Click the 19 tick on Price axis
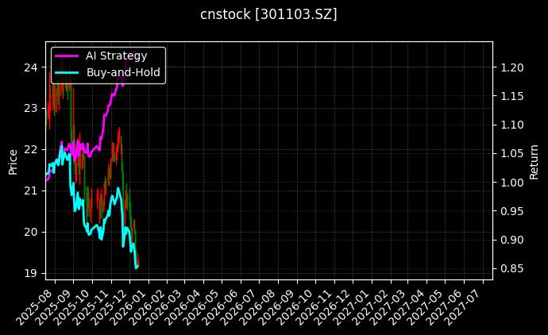The image size is (548, 335). [x=32, y=273]
